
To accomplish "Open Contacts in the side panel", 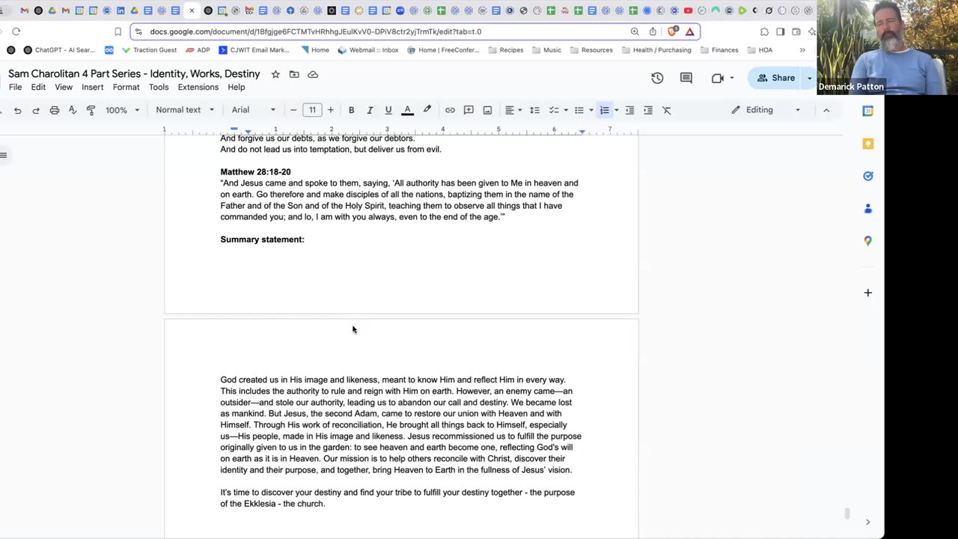I will pyautogui.click(x=868, y=209).
